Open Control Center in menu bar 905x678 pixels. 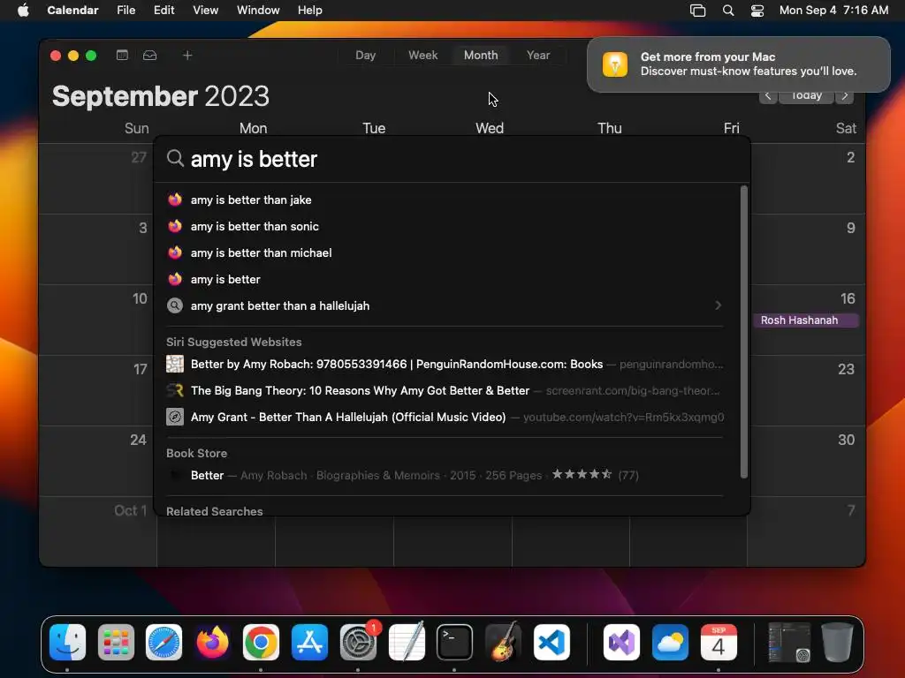tap(757, 11)
